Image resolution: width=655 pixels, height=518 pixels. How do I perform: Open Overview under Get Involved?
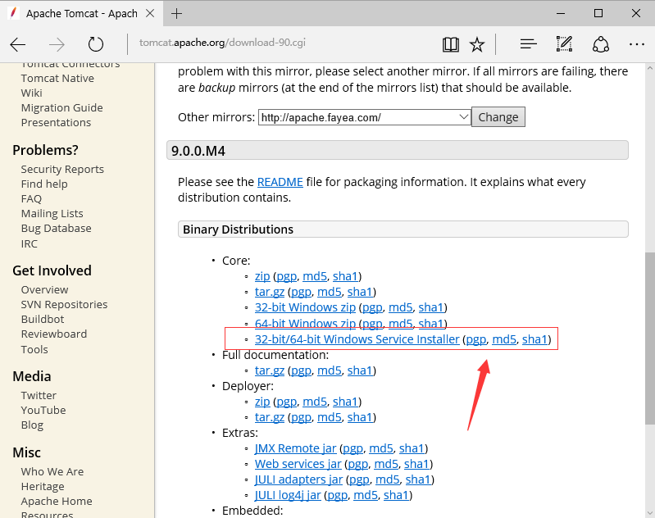[x=45, y=290]
